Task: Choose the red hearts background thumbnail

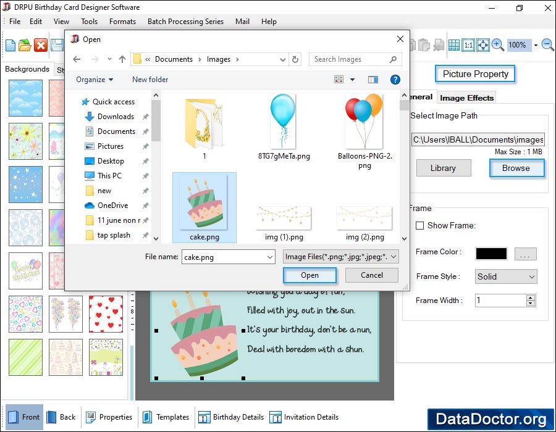Action: pyautogui.click(x=106, y=314)
